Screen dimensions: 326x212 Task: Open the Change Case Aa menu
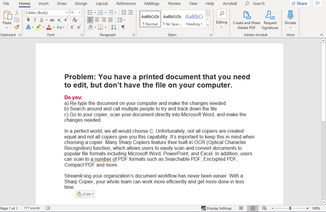(x=60, y=27)
